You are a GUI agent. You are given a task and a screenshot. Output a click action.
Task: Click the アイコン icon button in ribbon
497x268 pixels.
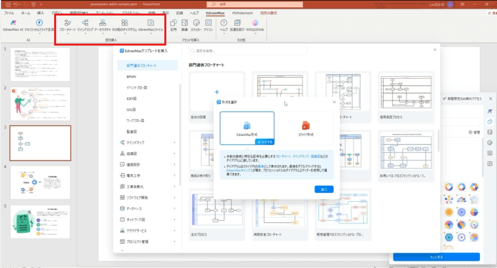click(x=208, y=23)
